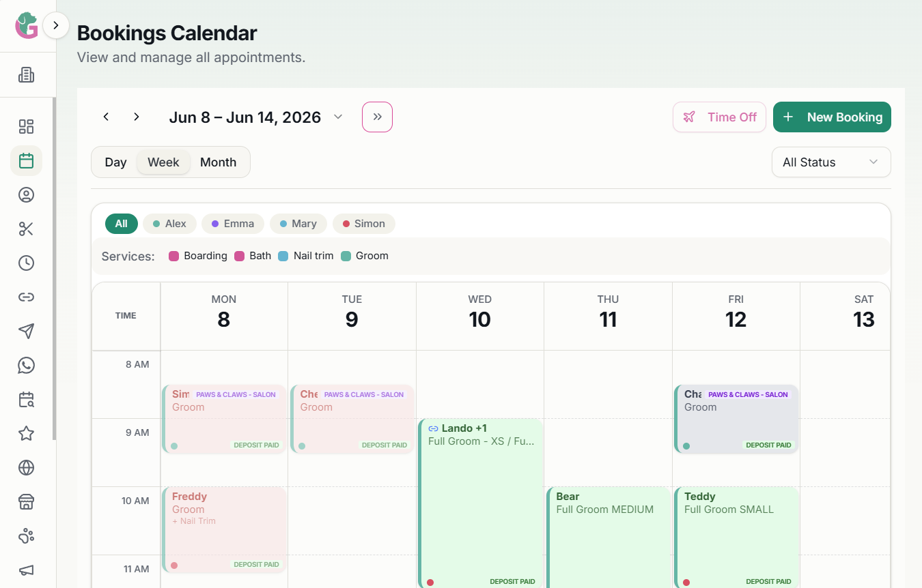
Task: Open Monday's Freddy Groom booking
Action: point(224,529)
